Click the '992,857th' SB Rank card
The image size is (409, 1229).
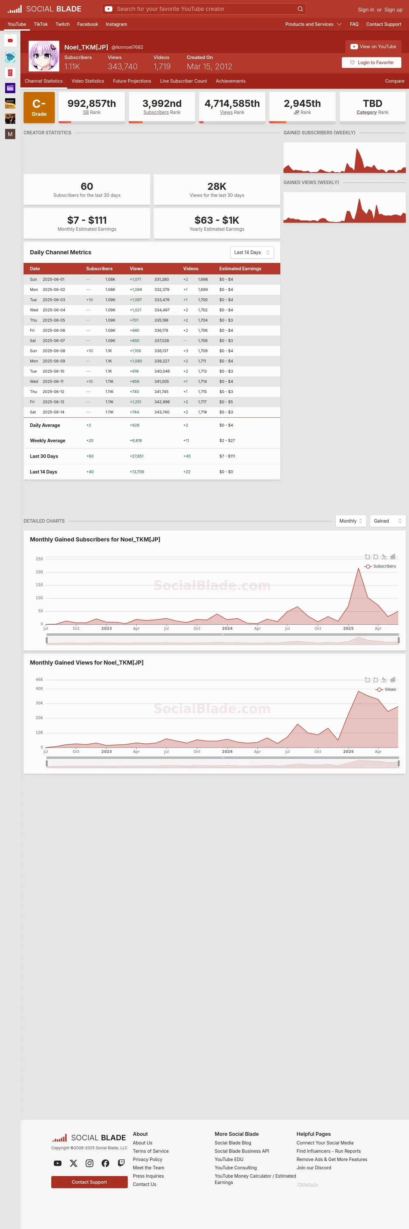91,107
